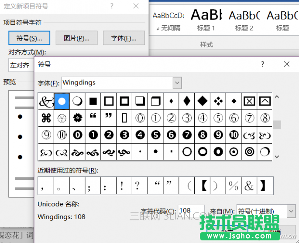
Task: Choose the command key (⌘) symbol
Action: [x=46, y=118]
